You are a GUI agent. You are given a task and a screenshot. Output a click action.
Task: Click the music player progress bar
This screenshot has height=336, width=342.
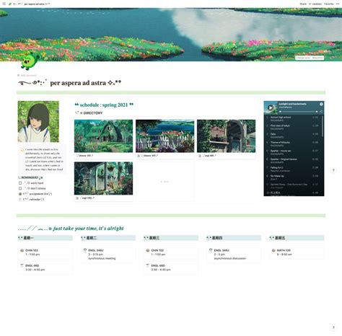coord(299,112)
